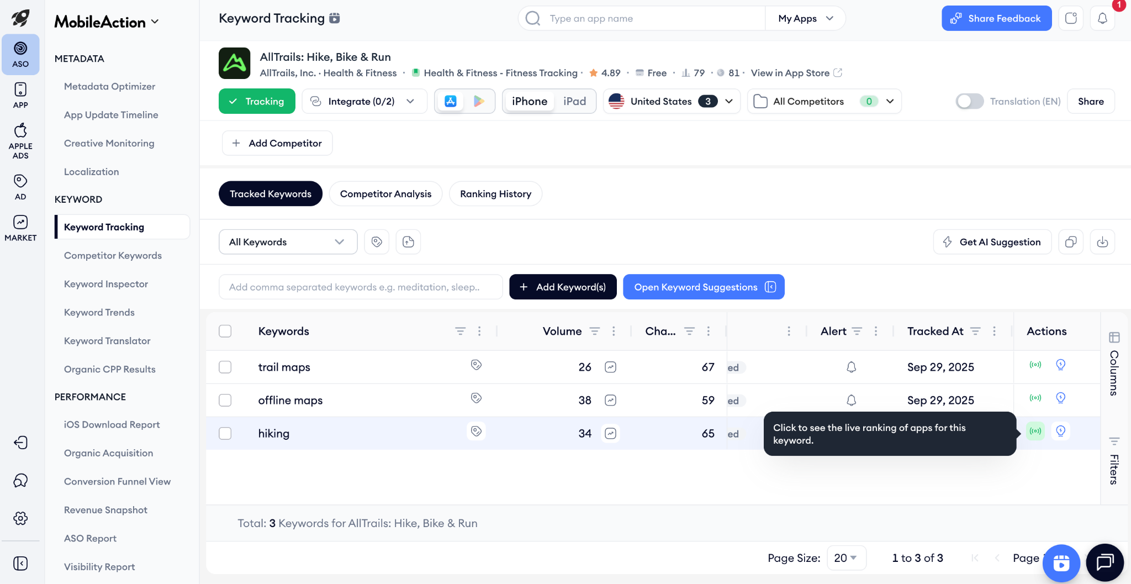Switch device to iPhone

(x=530, y=101)
